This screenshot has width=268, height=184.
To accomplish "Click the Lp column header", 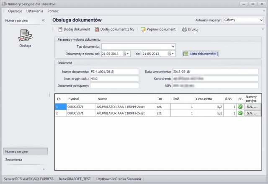I will tap(61, 99).
